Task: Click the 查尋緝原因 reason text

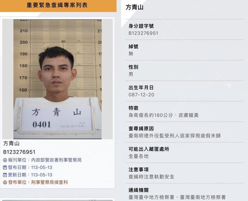Action: [175, 136]
